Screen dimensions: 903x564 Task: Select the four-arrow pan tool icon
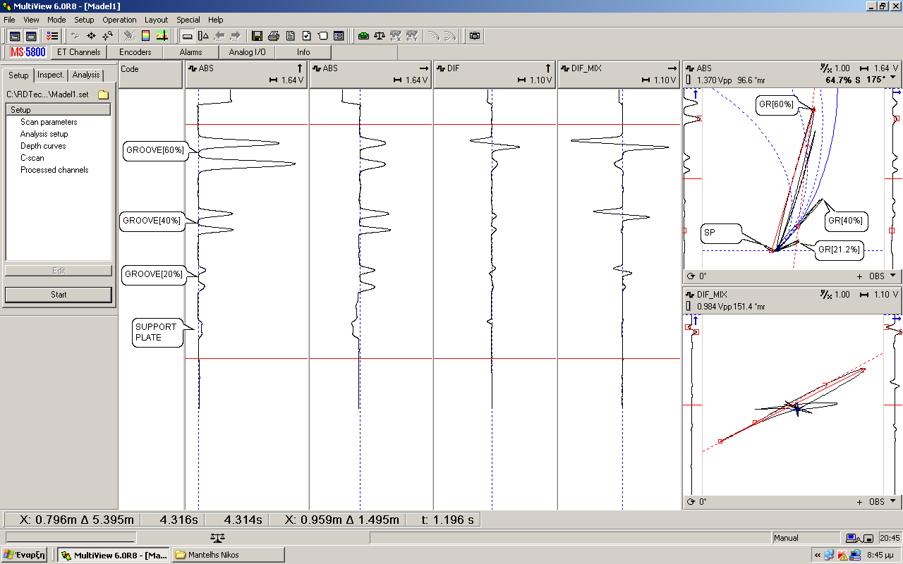coord(91,36)
